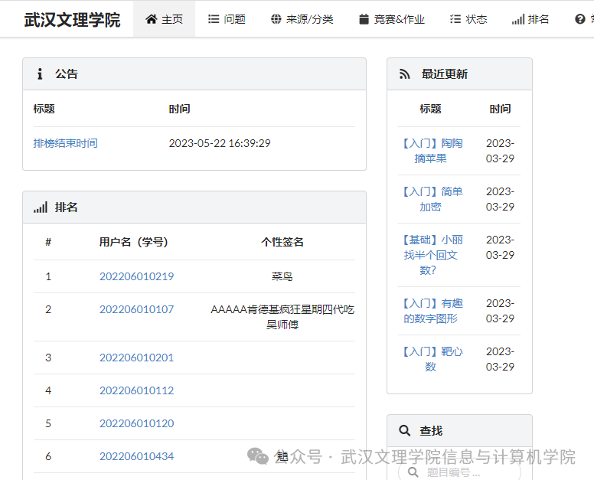Open problem 【入门】有趣的数字图形
The image size is (594, 480).
(431, 311)
